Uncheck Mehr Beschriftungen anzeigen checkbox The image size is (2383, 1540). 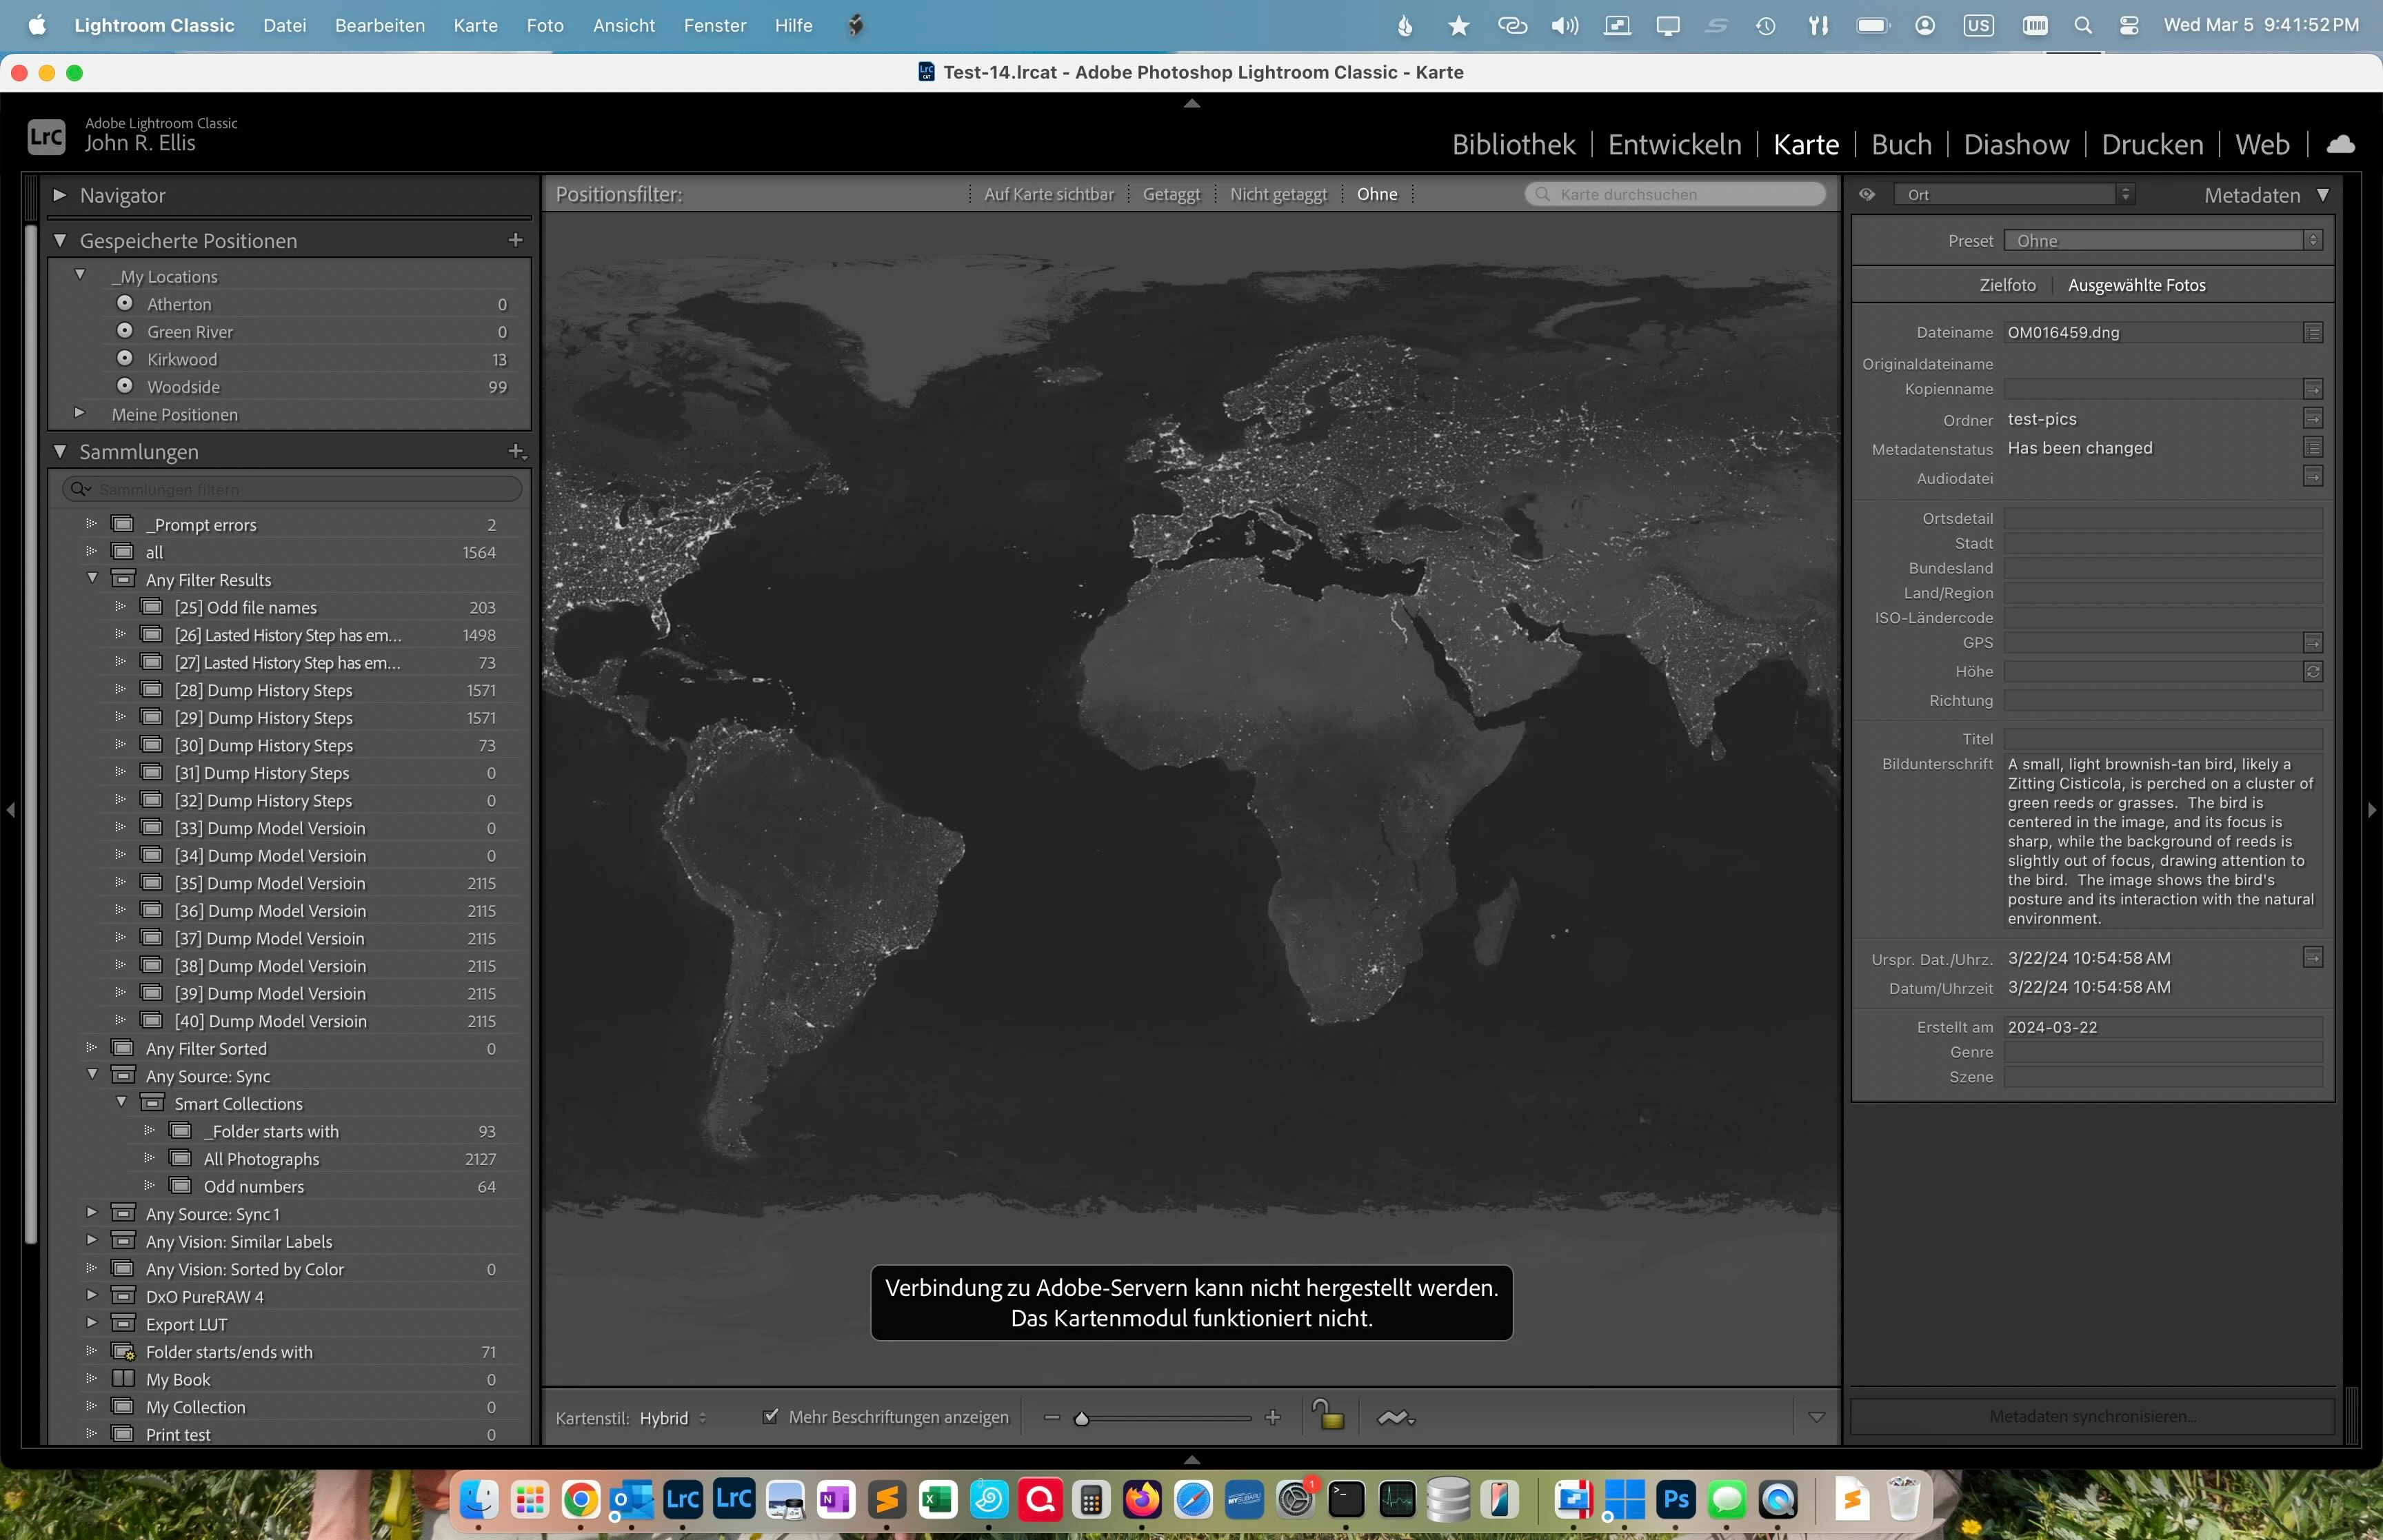click(x=770, y=1417)
